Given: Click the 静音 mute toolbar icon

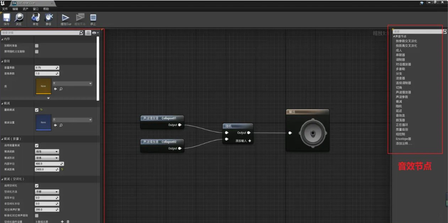Looking at the screenshot, I should [x=49, y=18].
